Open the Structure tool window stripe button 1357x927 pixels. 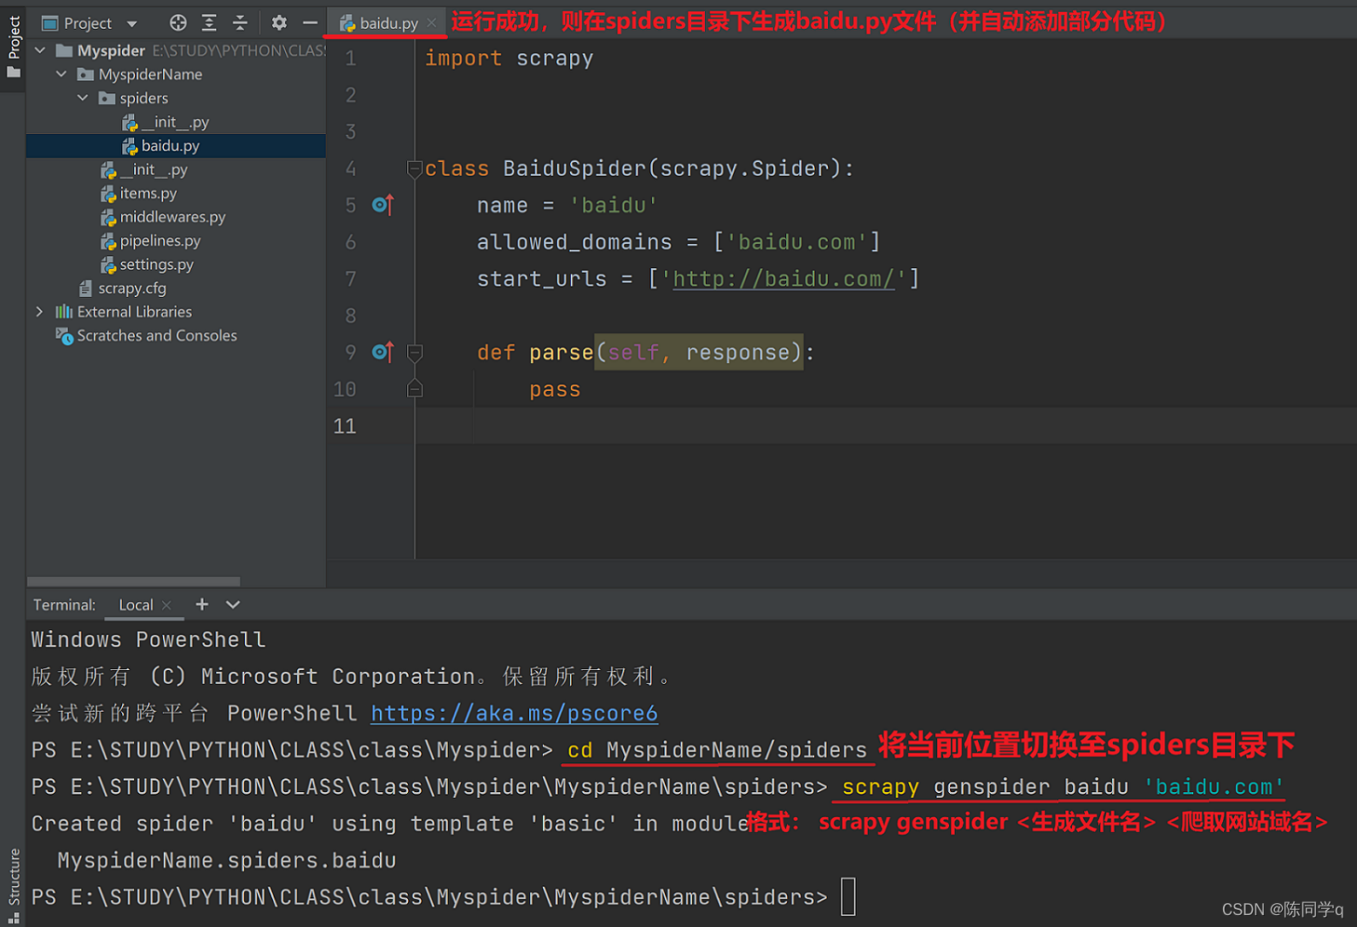point(13,884)
